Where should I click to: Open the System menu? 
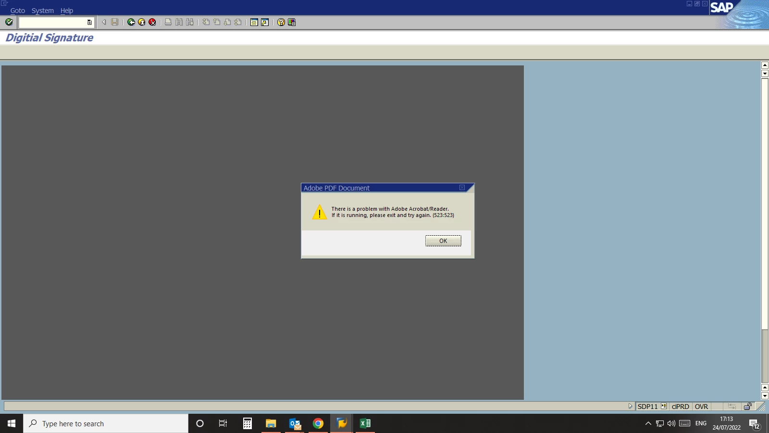click(42, 11)
